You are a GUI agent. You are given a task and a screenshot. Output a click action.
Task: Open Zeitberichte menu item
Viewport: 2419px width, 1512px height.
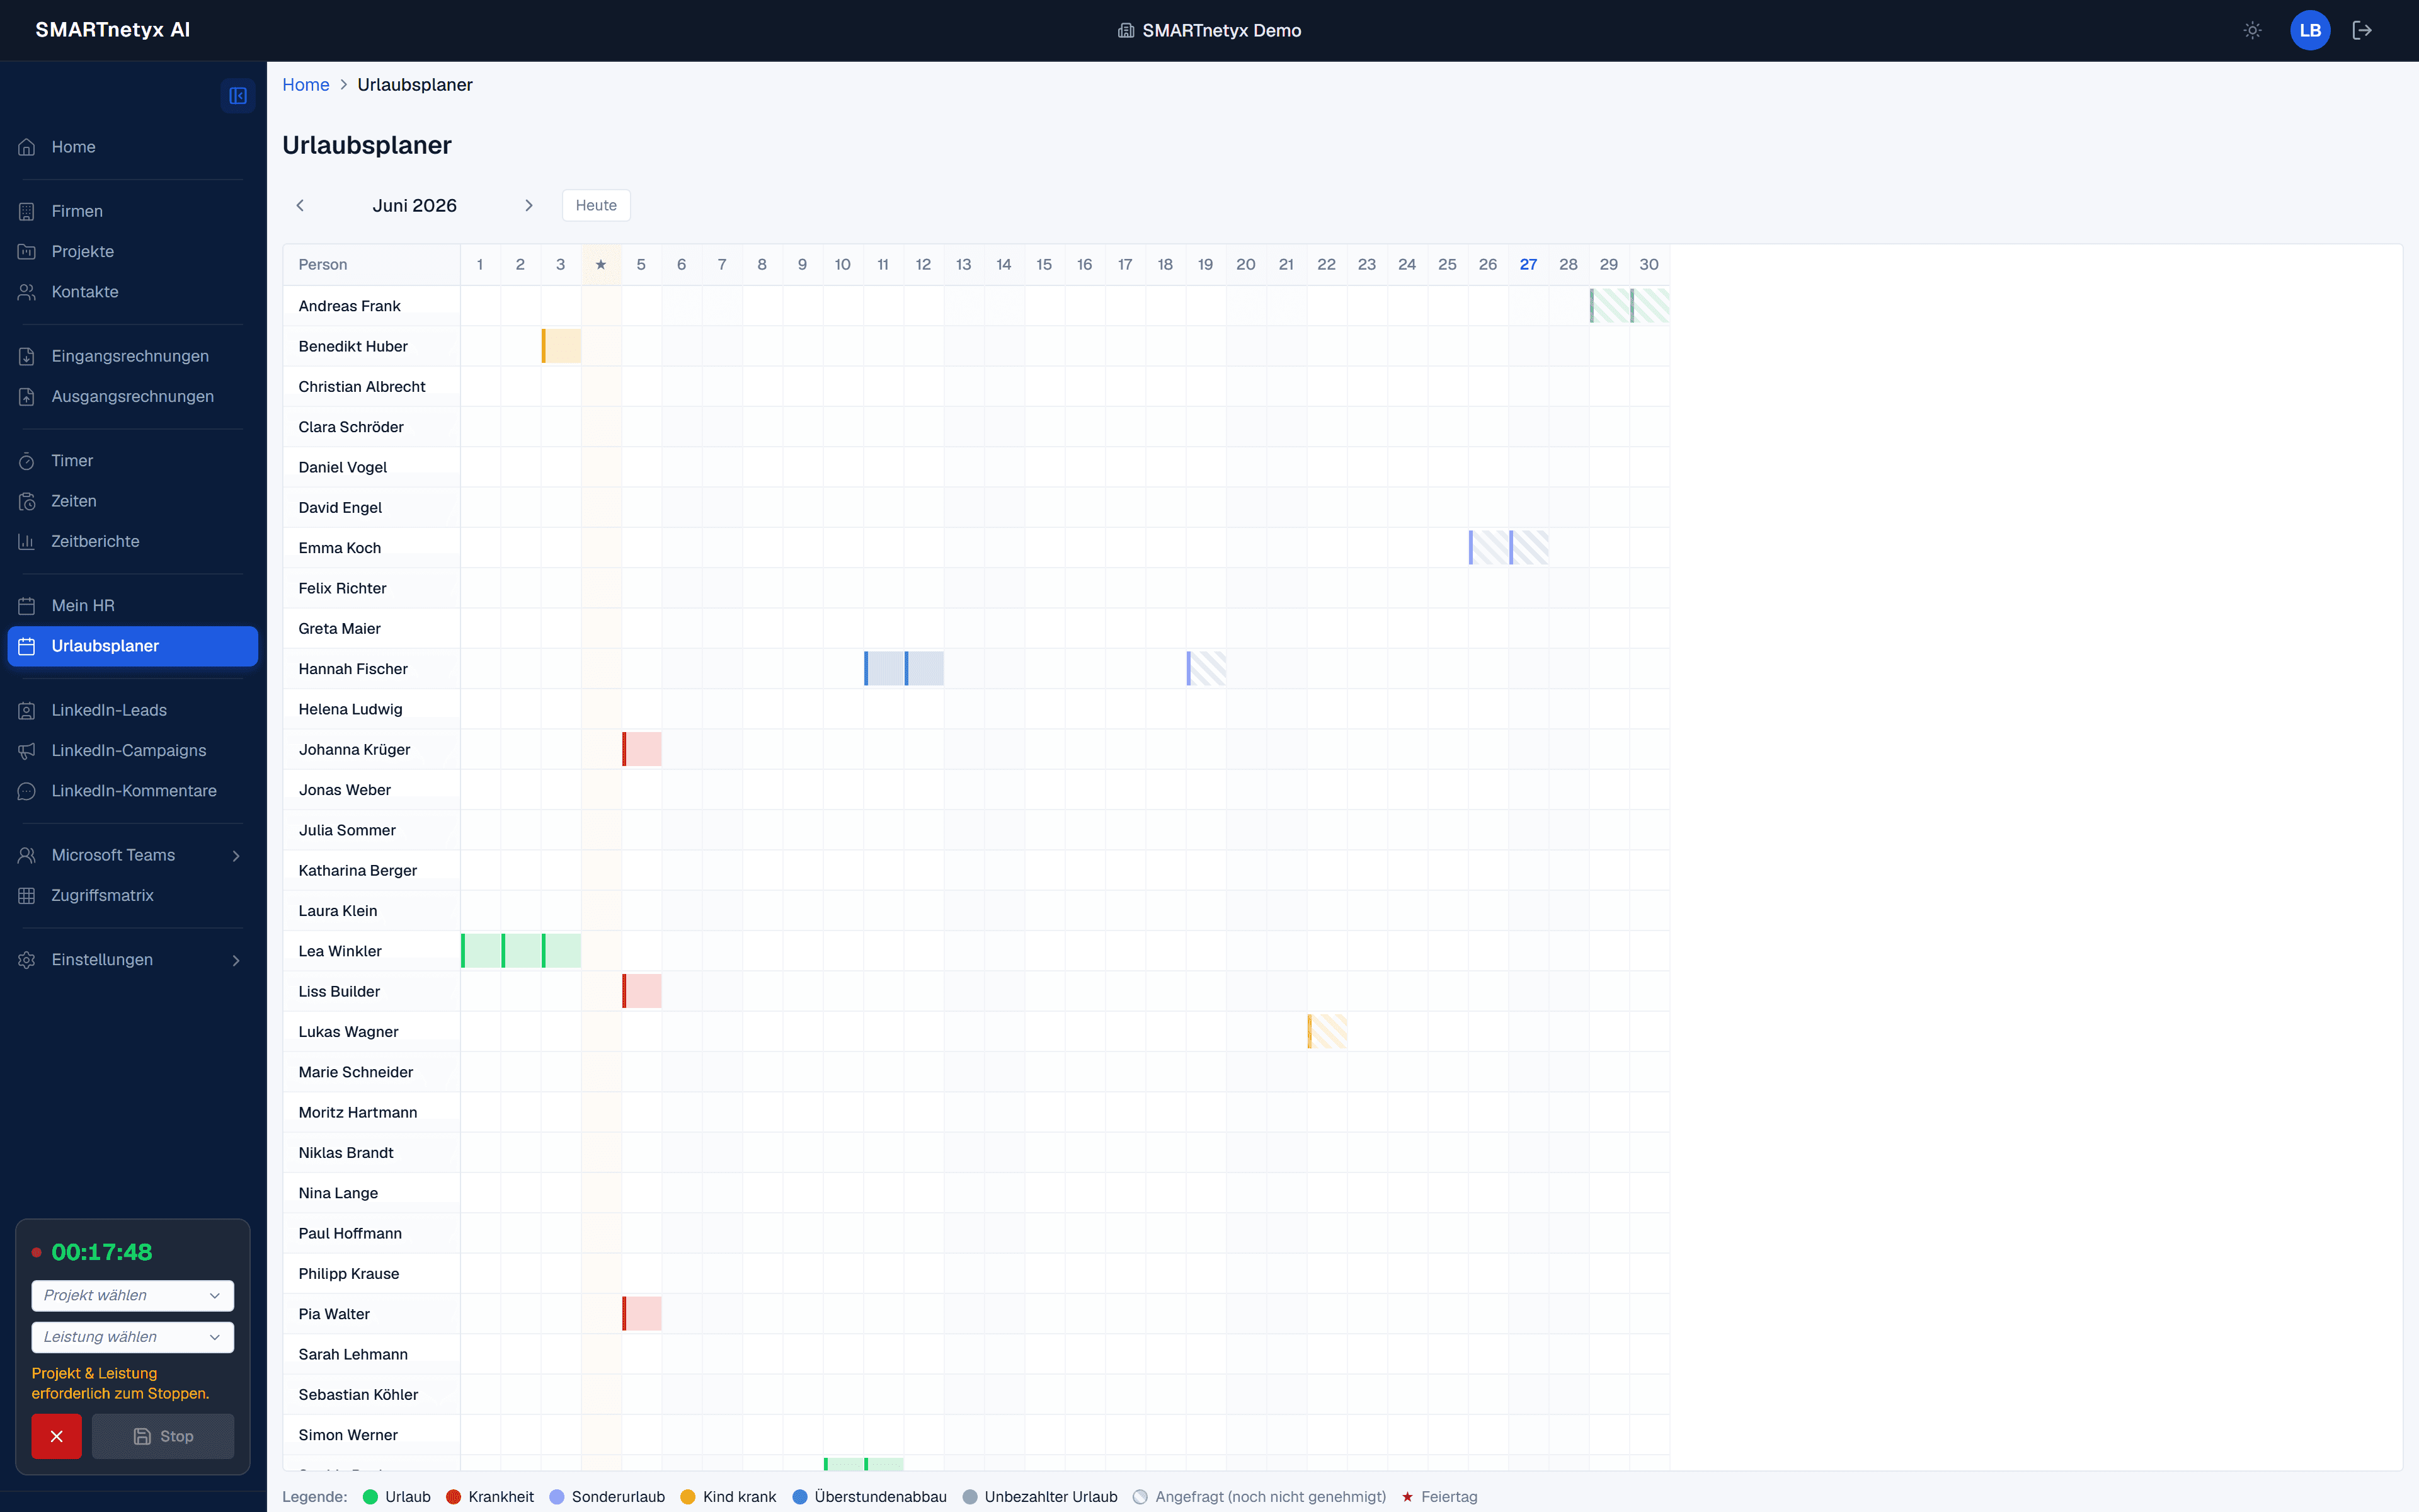pos(133,541)
